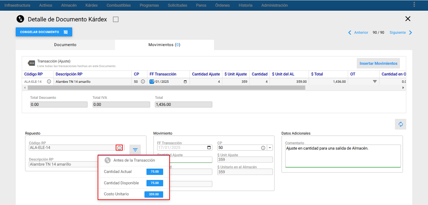Click the Transacción tag icon

pos(31,63)
